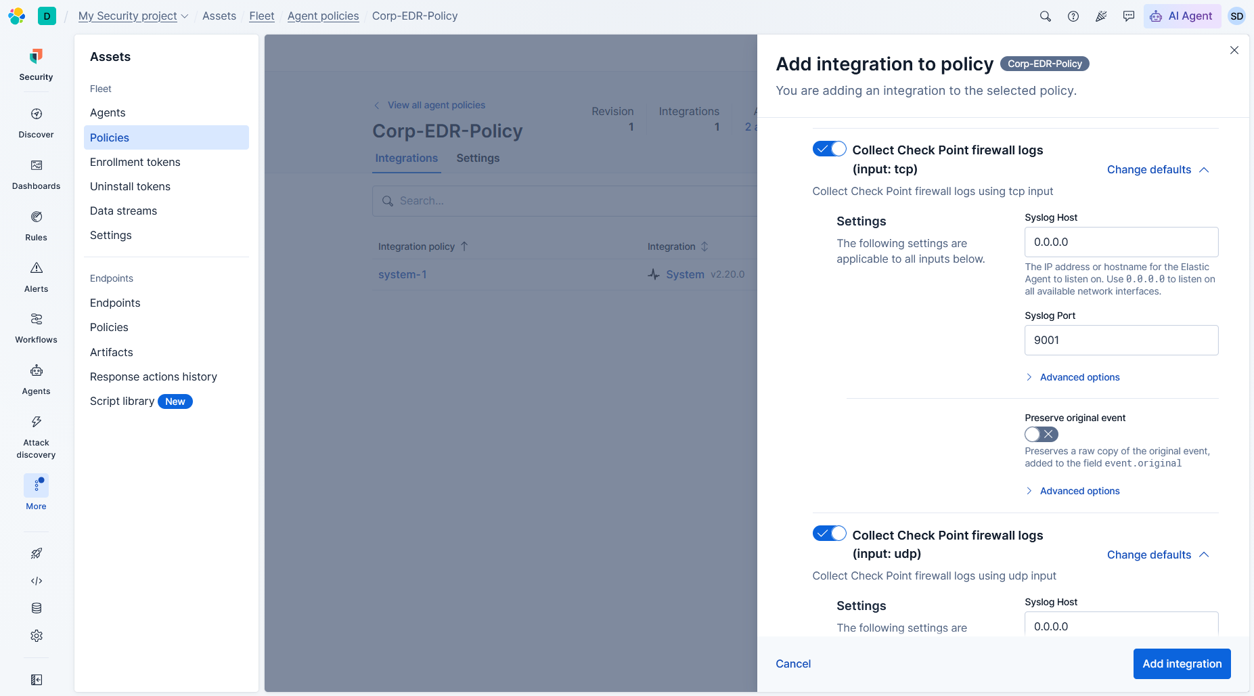1254x696 pixels.
Task: Open Policies under Endpoints section
Action: pyautogui.click(x=109, y=327)
